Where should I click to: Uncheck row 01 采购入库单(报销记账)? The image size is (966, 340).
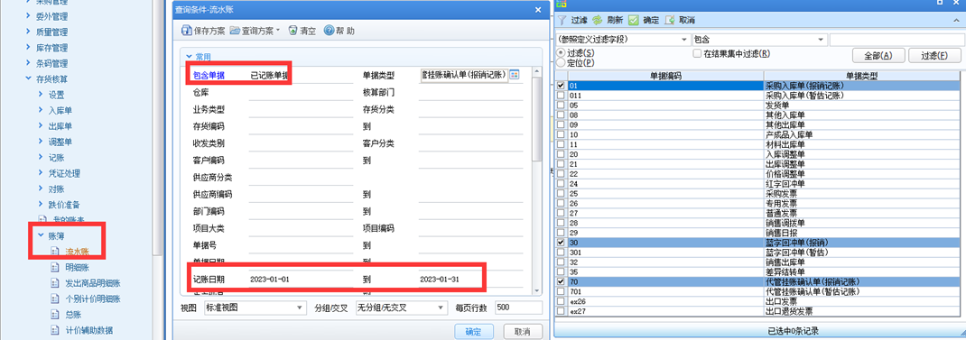[560, 87]
